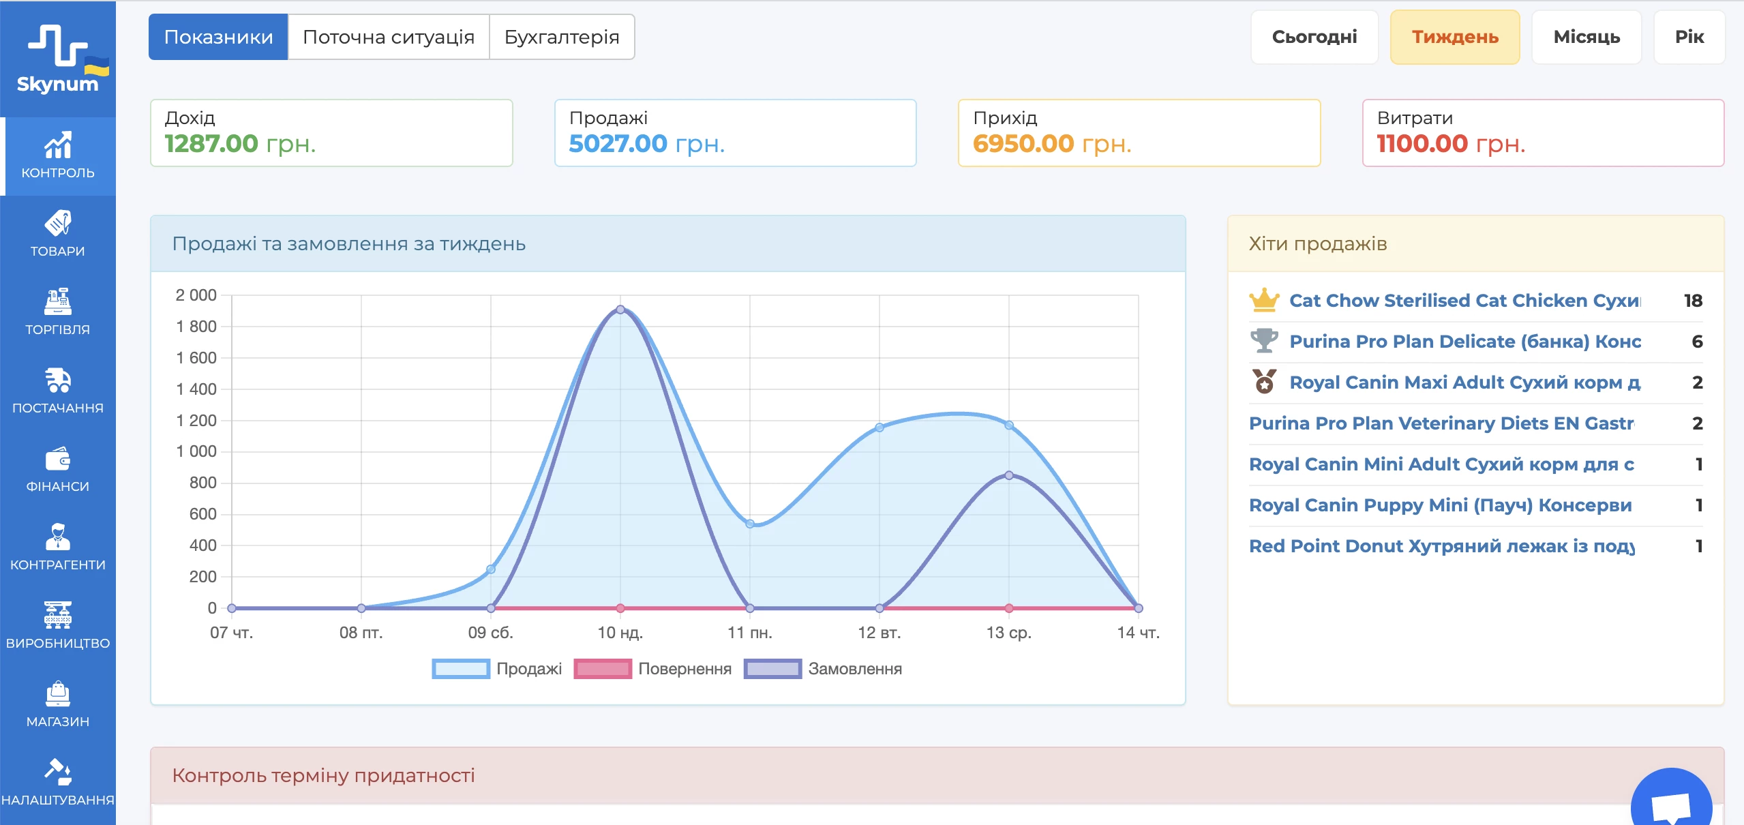This screenshot has height=825, width=1744.
Task: Click the sales data point on 11 пн.
Action: [750, 524]
